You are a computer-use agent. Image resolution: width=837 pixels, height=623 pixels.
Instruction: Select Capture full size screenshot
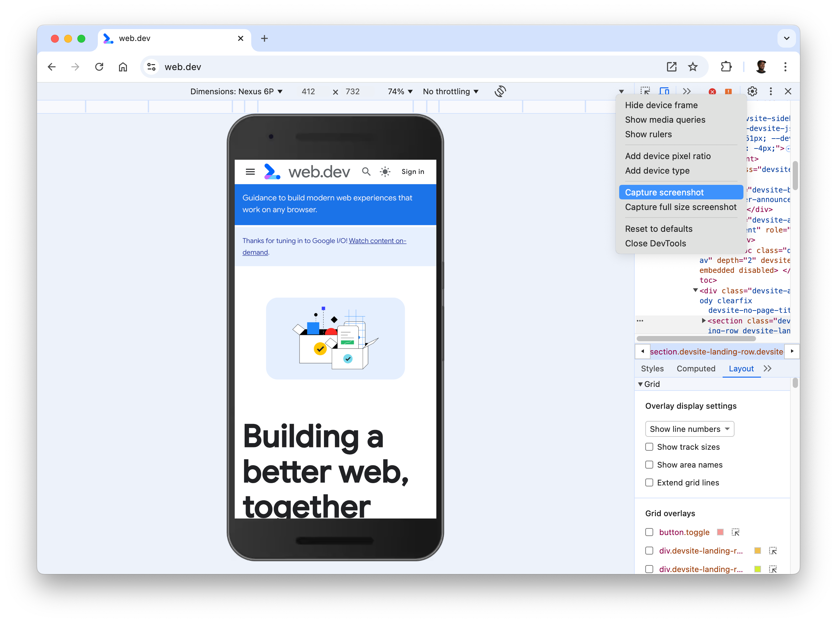[x=681, y=207]
